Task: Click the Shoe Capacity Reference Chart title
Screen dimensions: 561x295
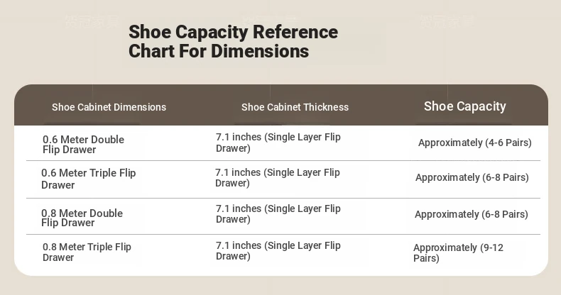Action: point(233,41)
